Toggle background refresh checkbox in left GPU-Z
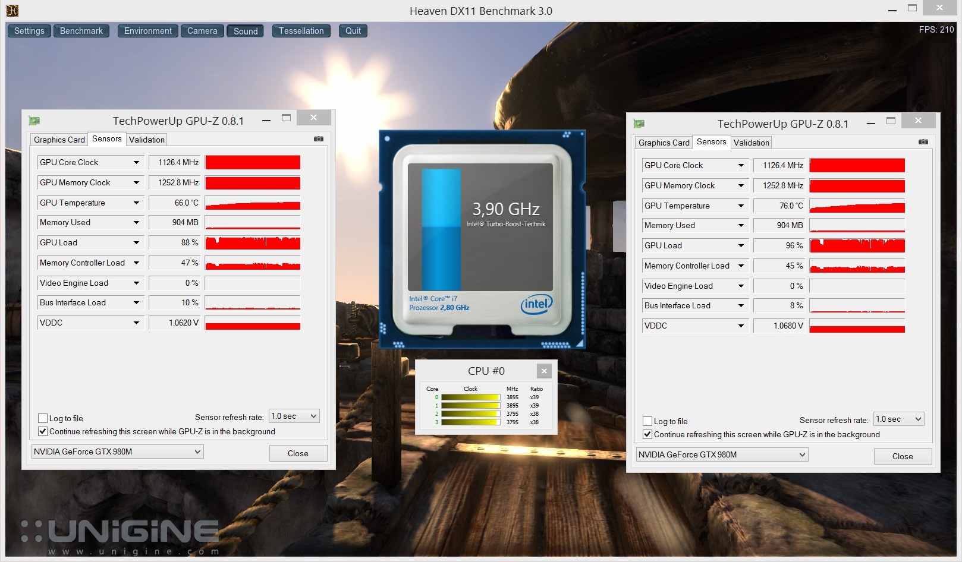 pos(43,431)
